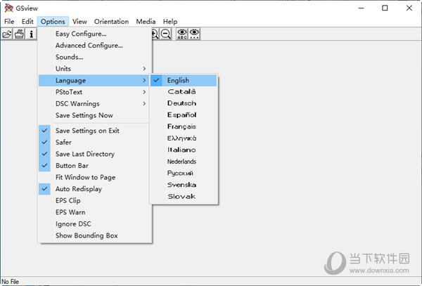Select Русский (Russian) language

[x=184, y=173]
